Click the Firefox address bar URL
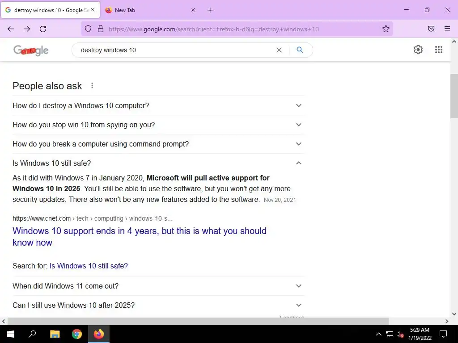Image resolution: width=458 pixels, height=343 pixels. coord(213,29)
